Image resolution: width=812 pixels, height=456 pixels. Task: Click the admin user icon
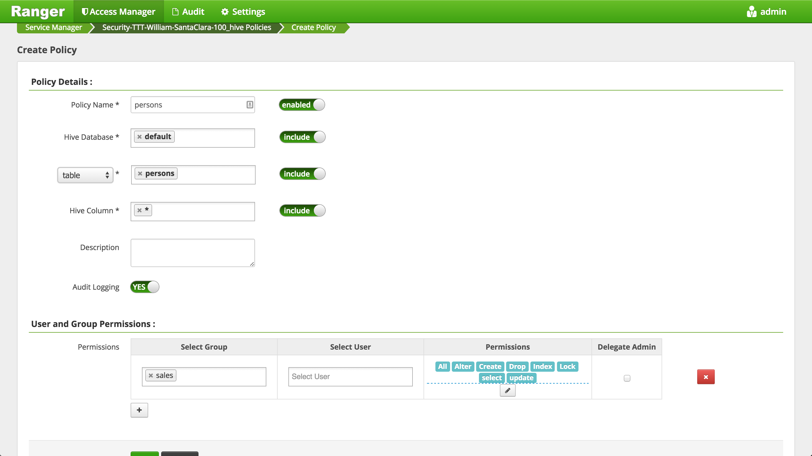(x=751, y=12)
